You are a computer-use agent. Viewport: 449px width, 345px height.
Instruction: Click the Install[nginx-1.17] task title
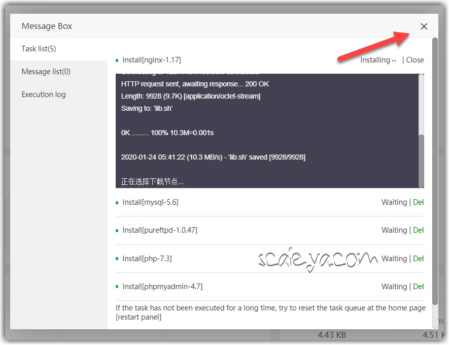tap(151, 60)
